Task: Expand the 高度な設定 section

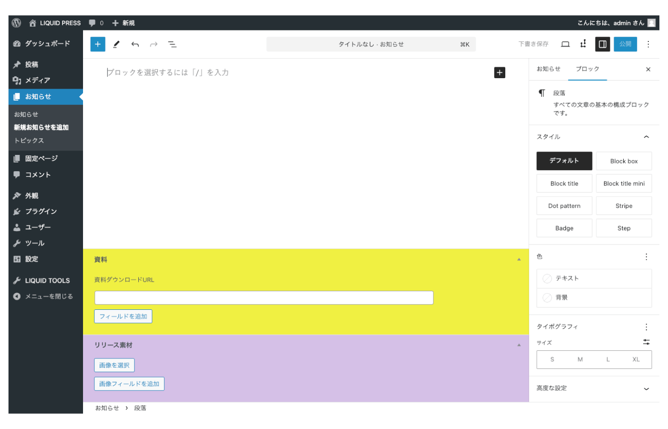Action: coord(646,388)
